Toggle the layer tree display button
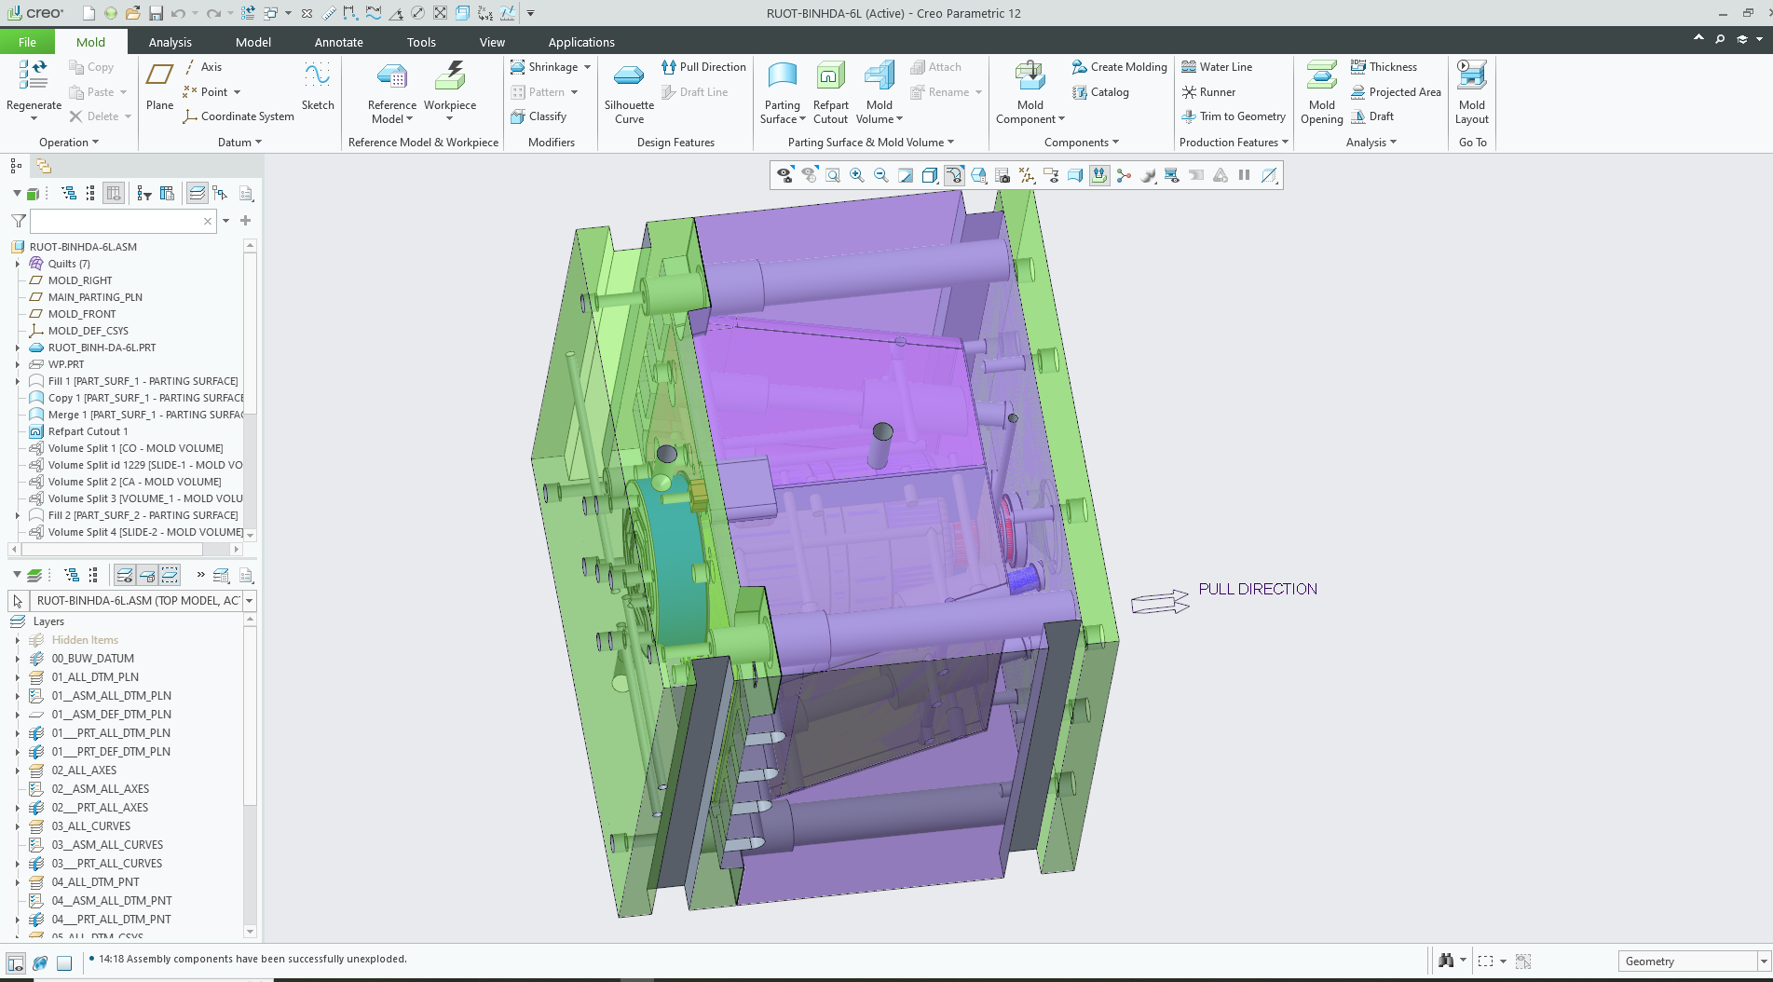1773x982 pixels. 198,193
